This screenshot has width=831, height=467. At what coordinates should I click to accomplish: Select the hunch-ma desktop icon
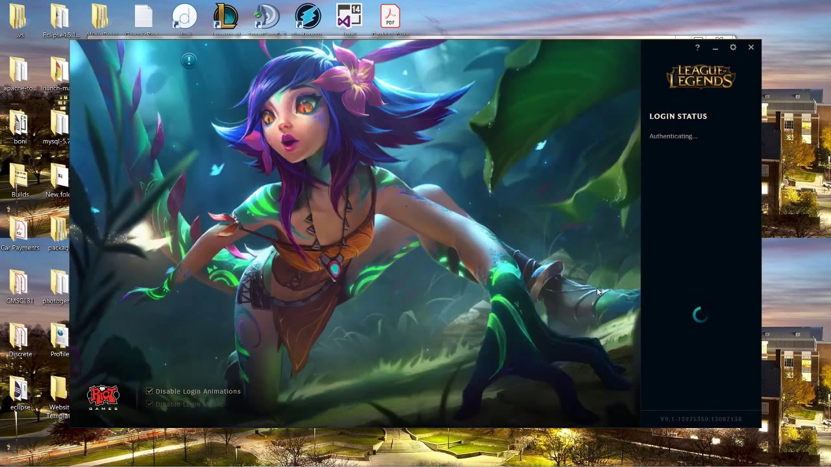[57, 74]
